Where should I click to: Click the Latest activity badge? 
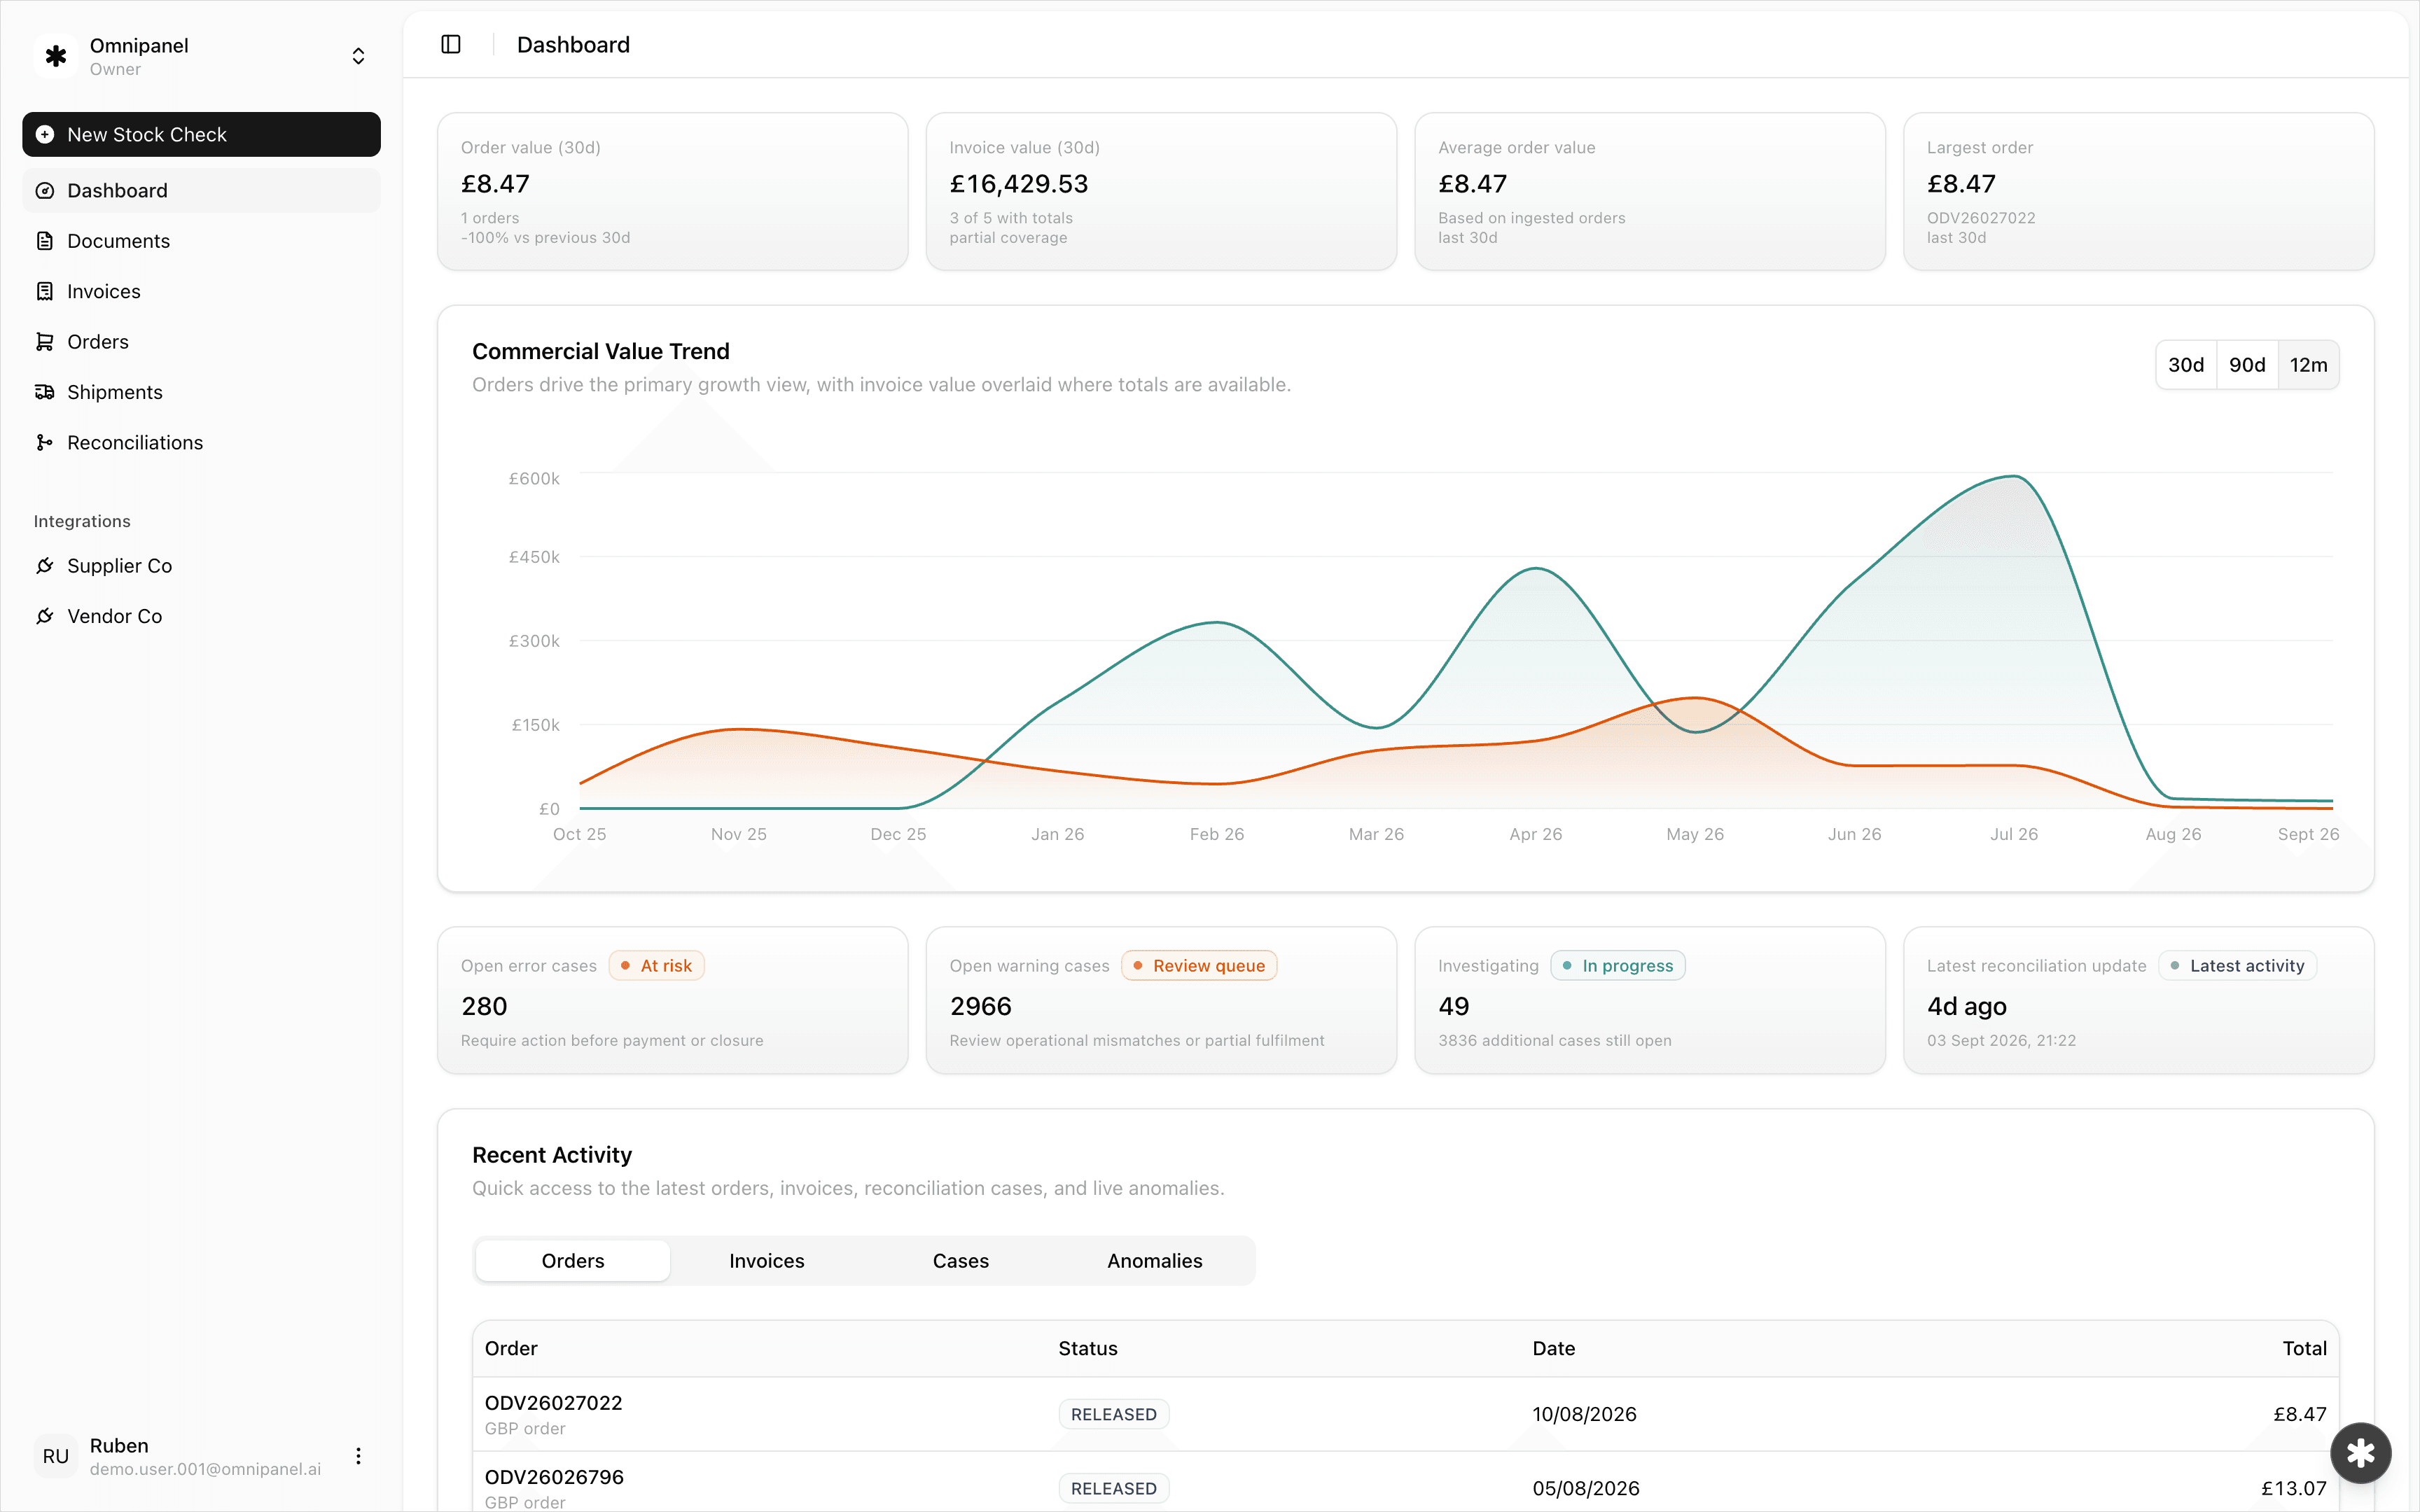point(2237,966)
